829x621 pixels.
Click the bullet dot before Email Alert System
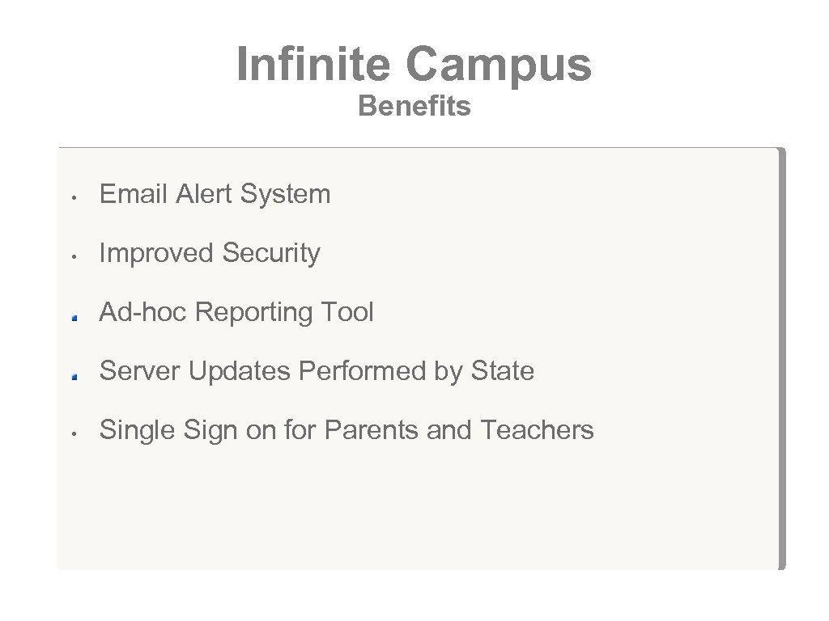point(73,196)
